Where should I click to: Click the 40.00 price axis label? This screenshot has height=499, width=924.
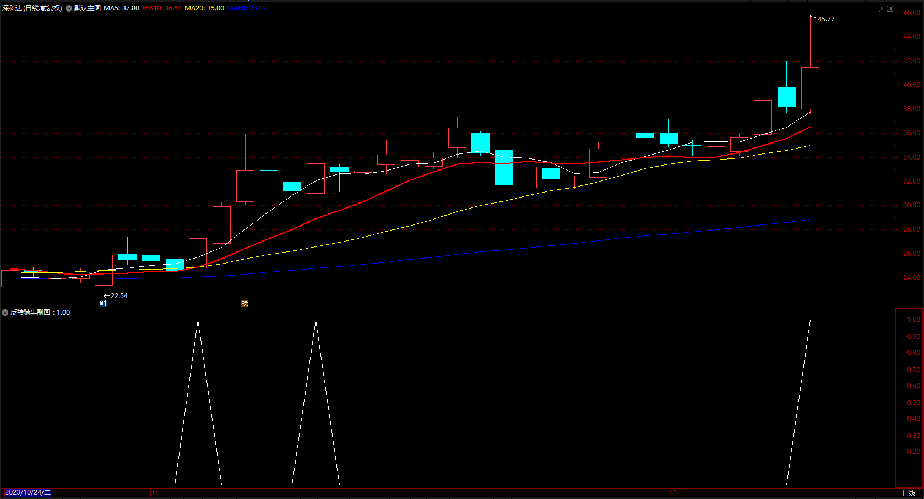point(911,85)
